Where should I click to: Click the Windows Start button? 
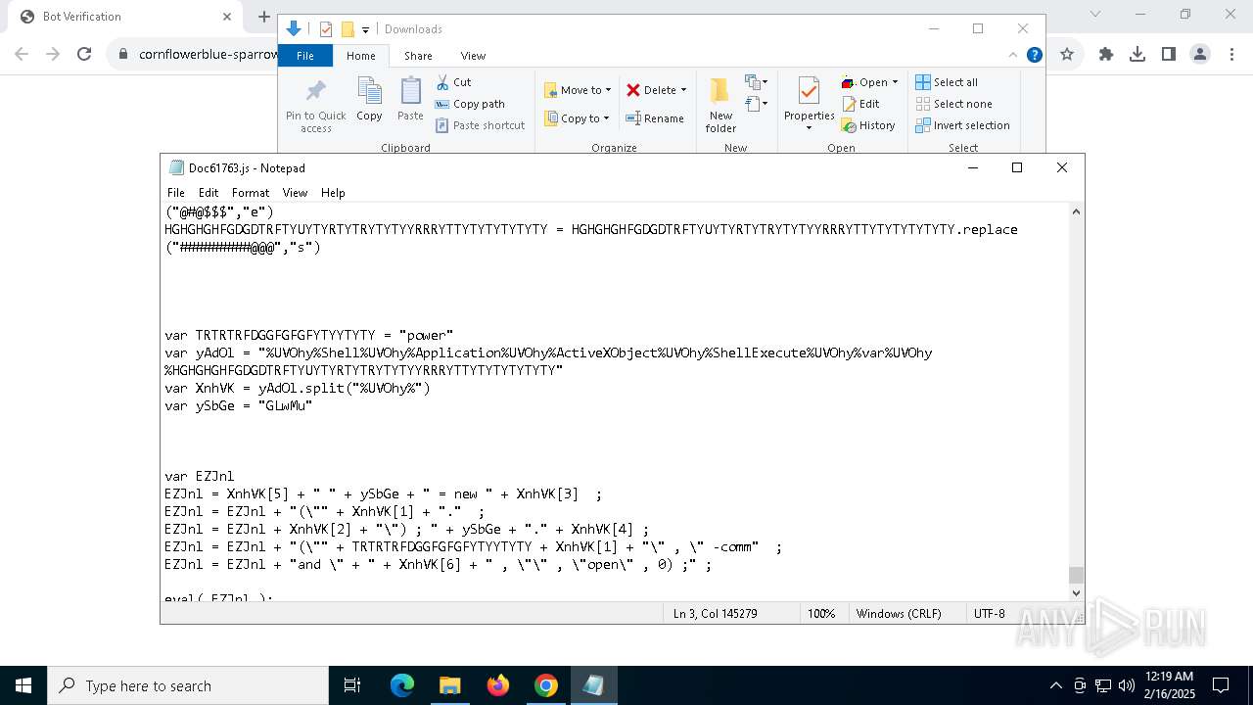coord(23,685)
